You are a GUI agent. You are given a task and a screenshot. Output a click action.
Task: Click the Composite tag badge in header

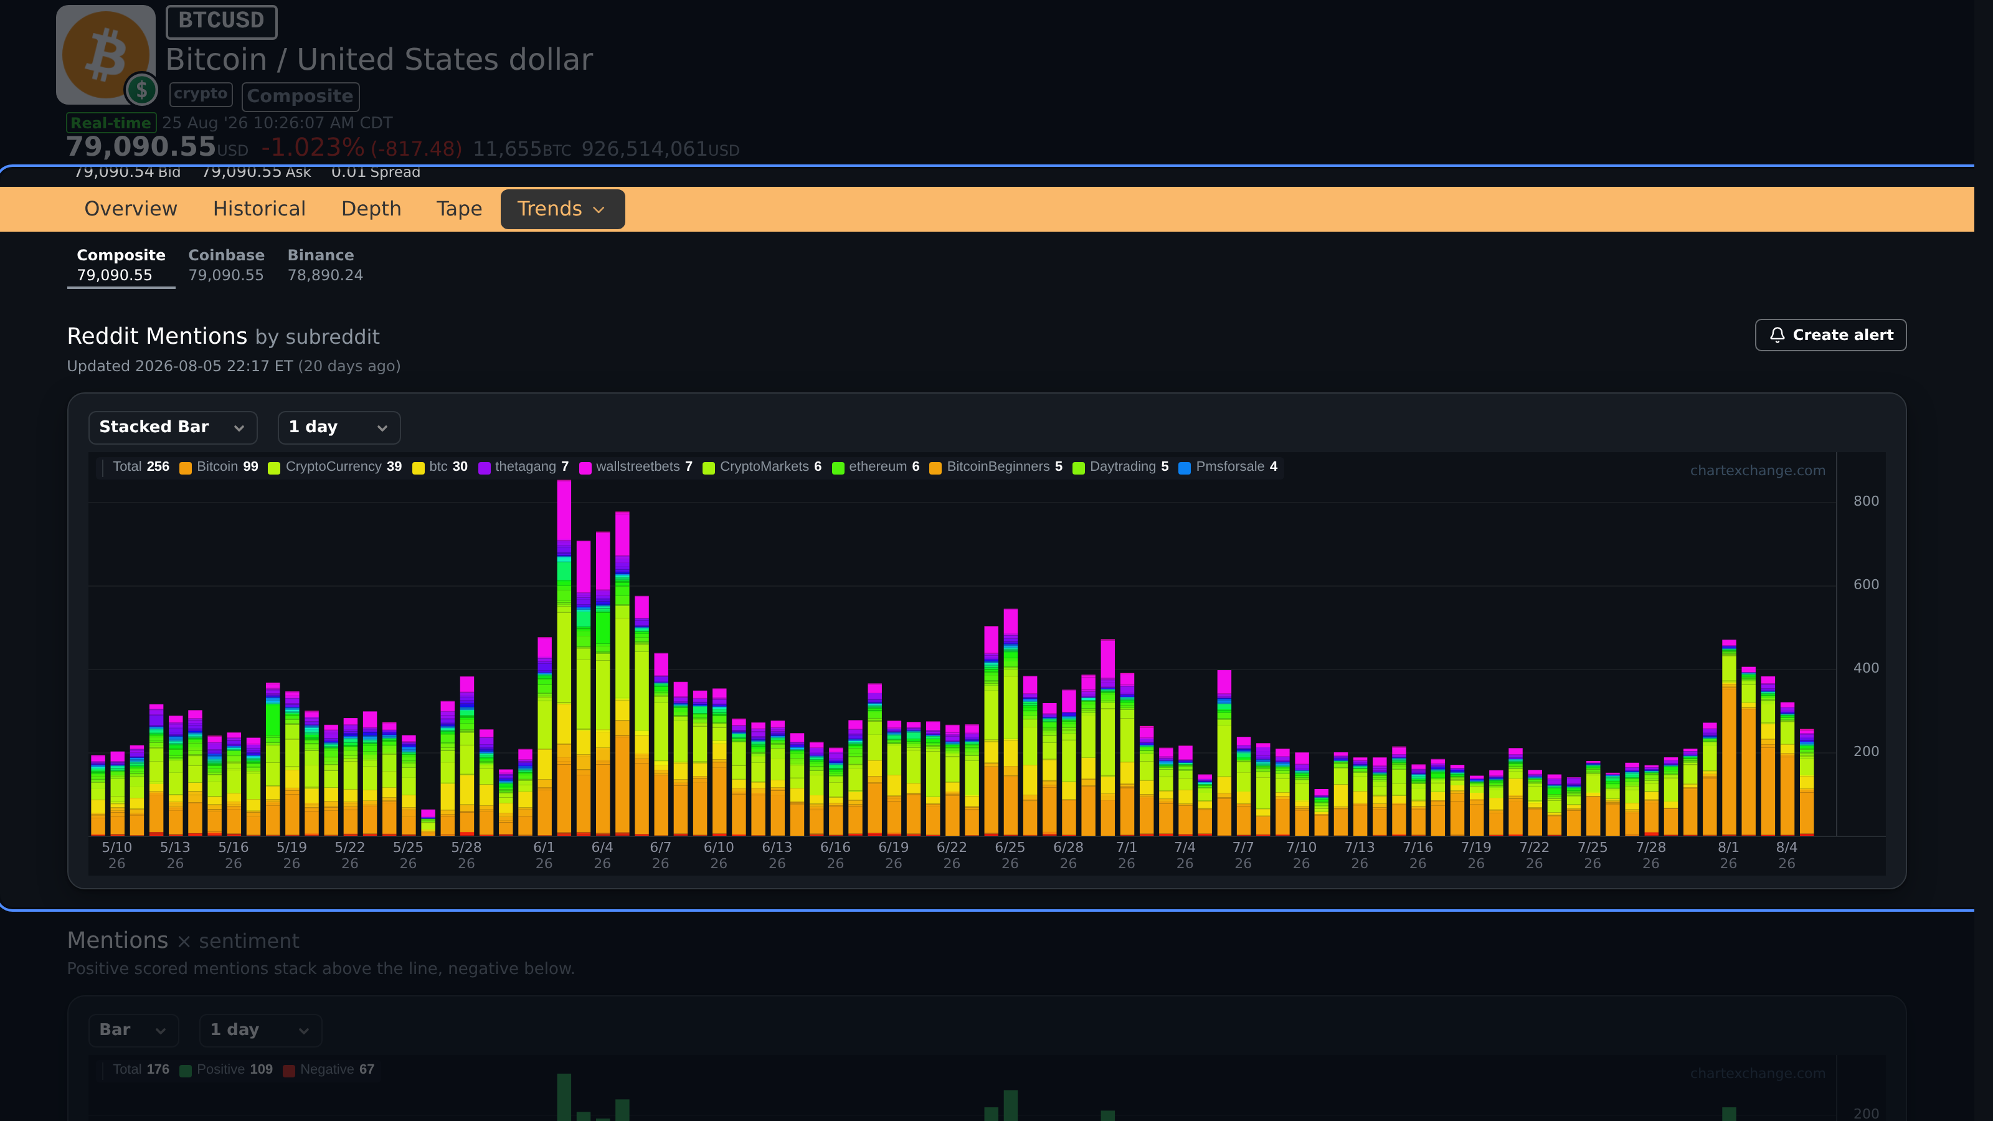[x=300, y=97]
